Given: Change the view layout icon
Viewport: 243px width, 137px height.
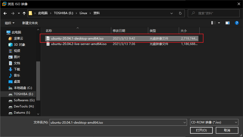Looking at the screenshot, I should tap(213, 23).
